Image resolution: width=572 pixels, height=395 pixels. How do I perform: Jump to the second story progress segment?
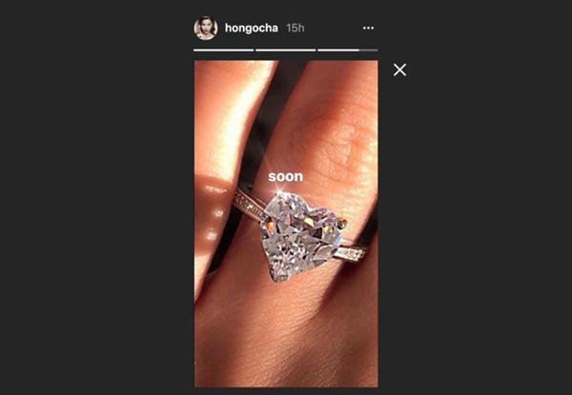coord(286,50)
